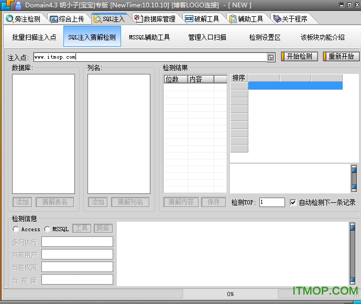Select the Access radio button

pos(16,229)
